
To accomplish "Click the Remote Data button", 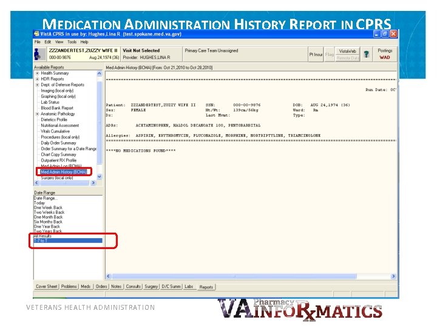I will click(x=348, y=58).
